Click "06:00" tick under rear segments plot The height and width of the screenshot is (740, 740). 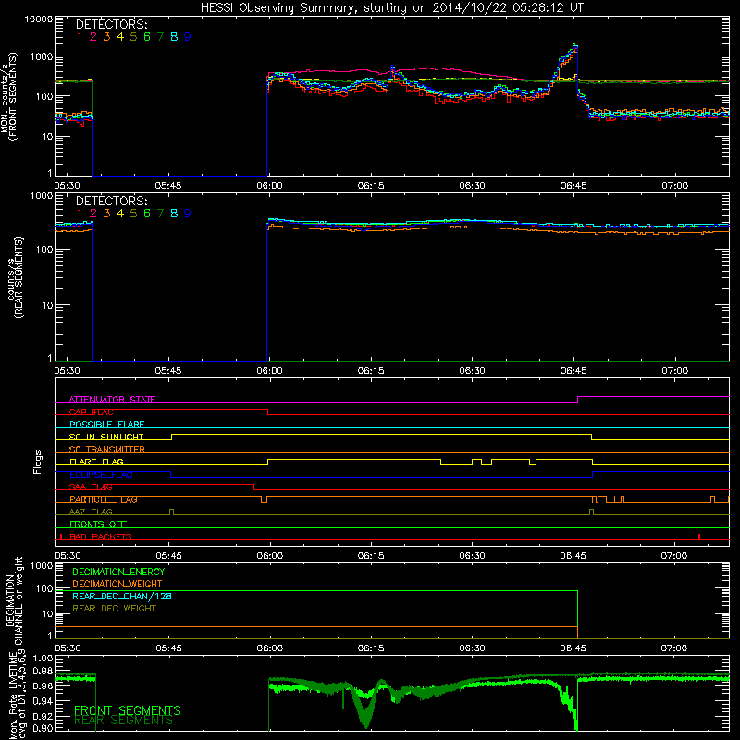point(269,371)
